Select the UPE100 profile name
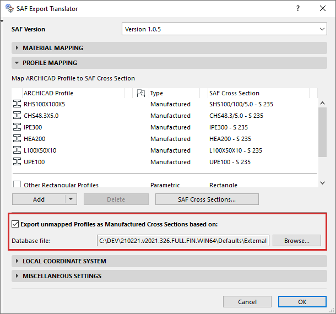 point(34,162)
